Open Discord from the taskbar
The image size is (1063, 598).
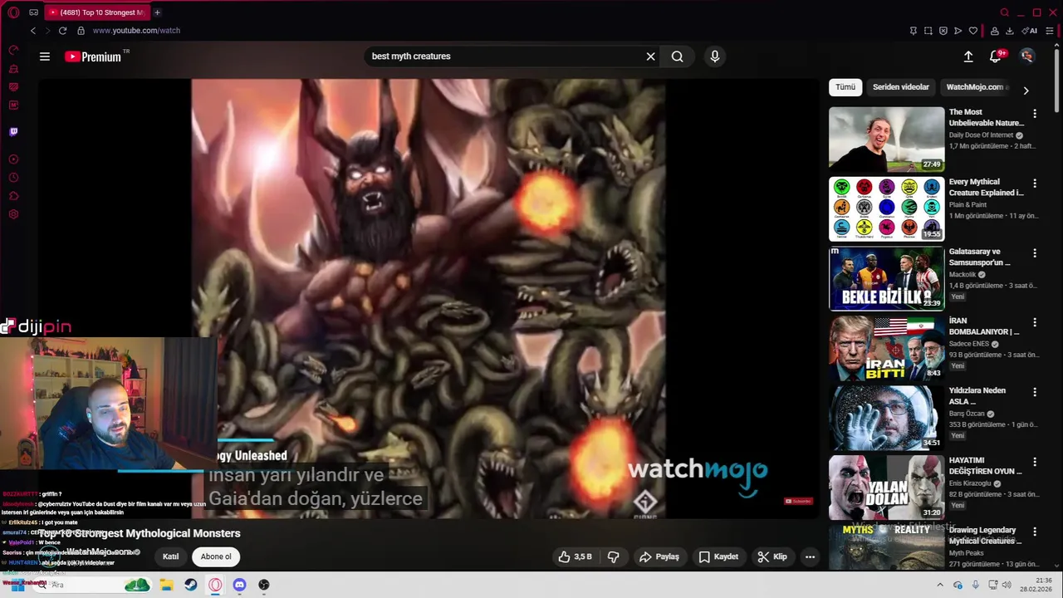click(x=239, y=585)
